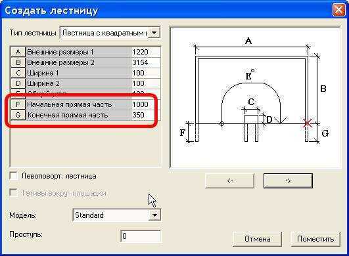The height and width of the screenshot is (256, 349).
Task: Show next stair diagram with right arrow
Action: (288, 181)
